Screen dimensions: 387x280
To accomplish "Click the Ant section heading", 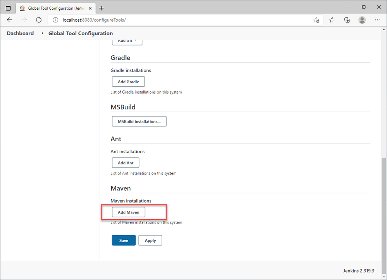I will (116, 139).
